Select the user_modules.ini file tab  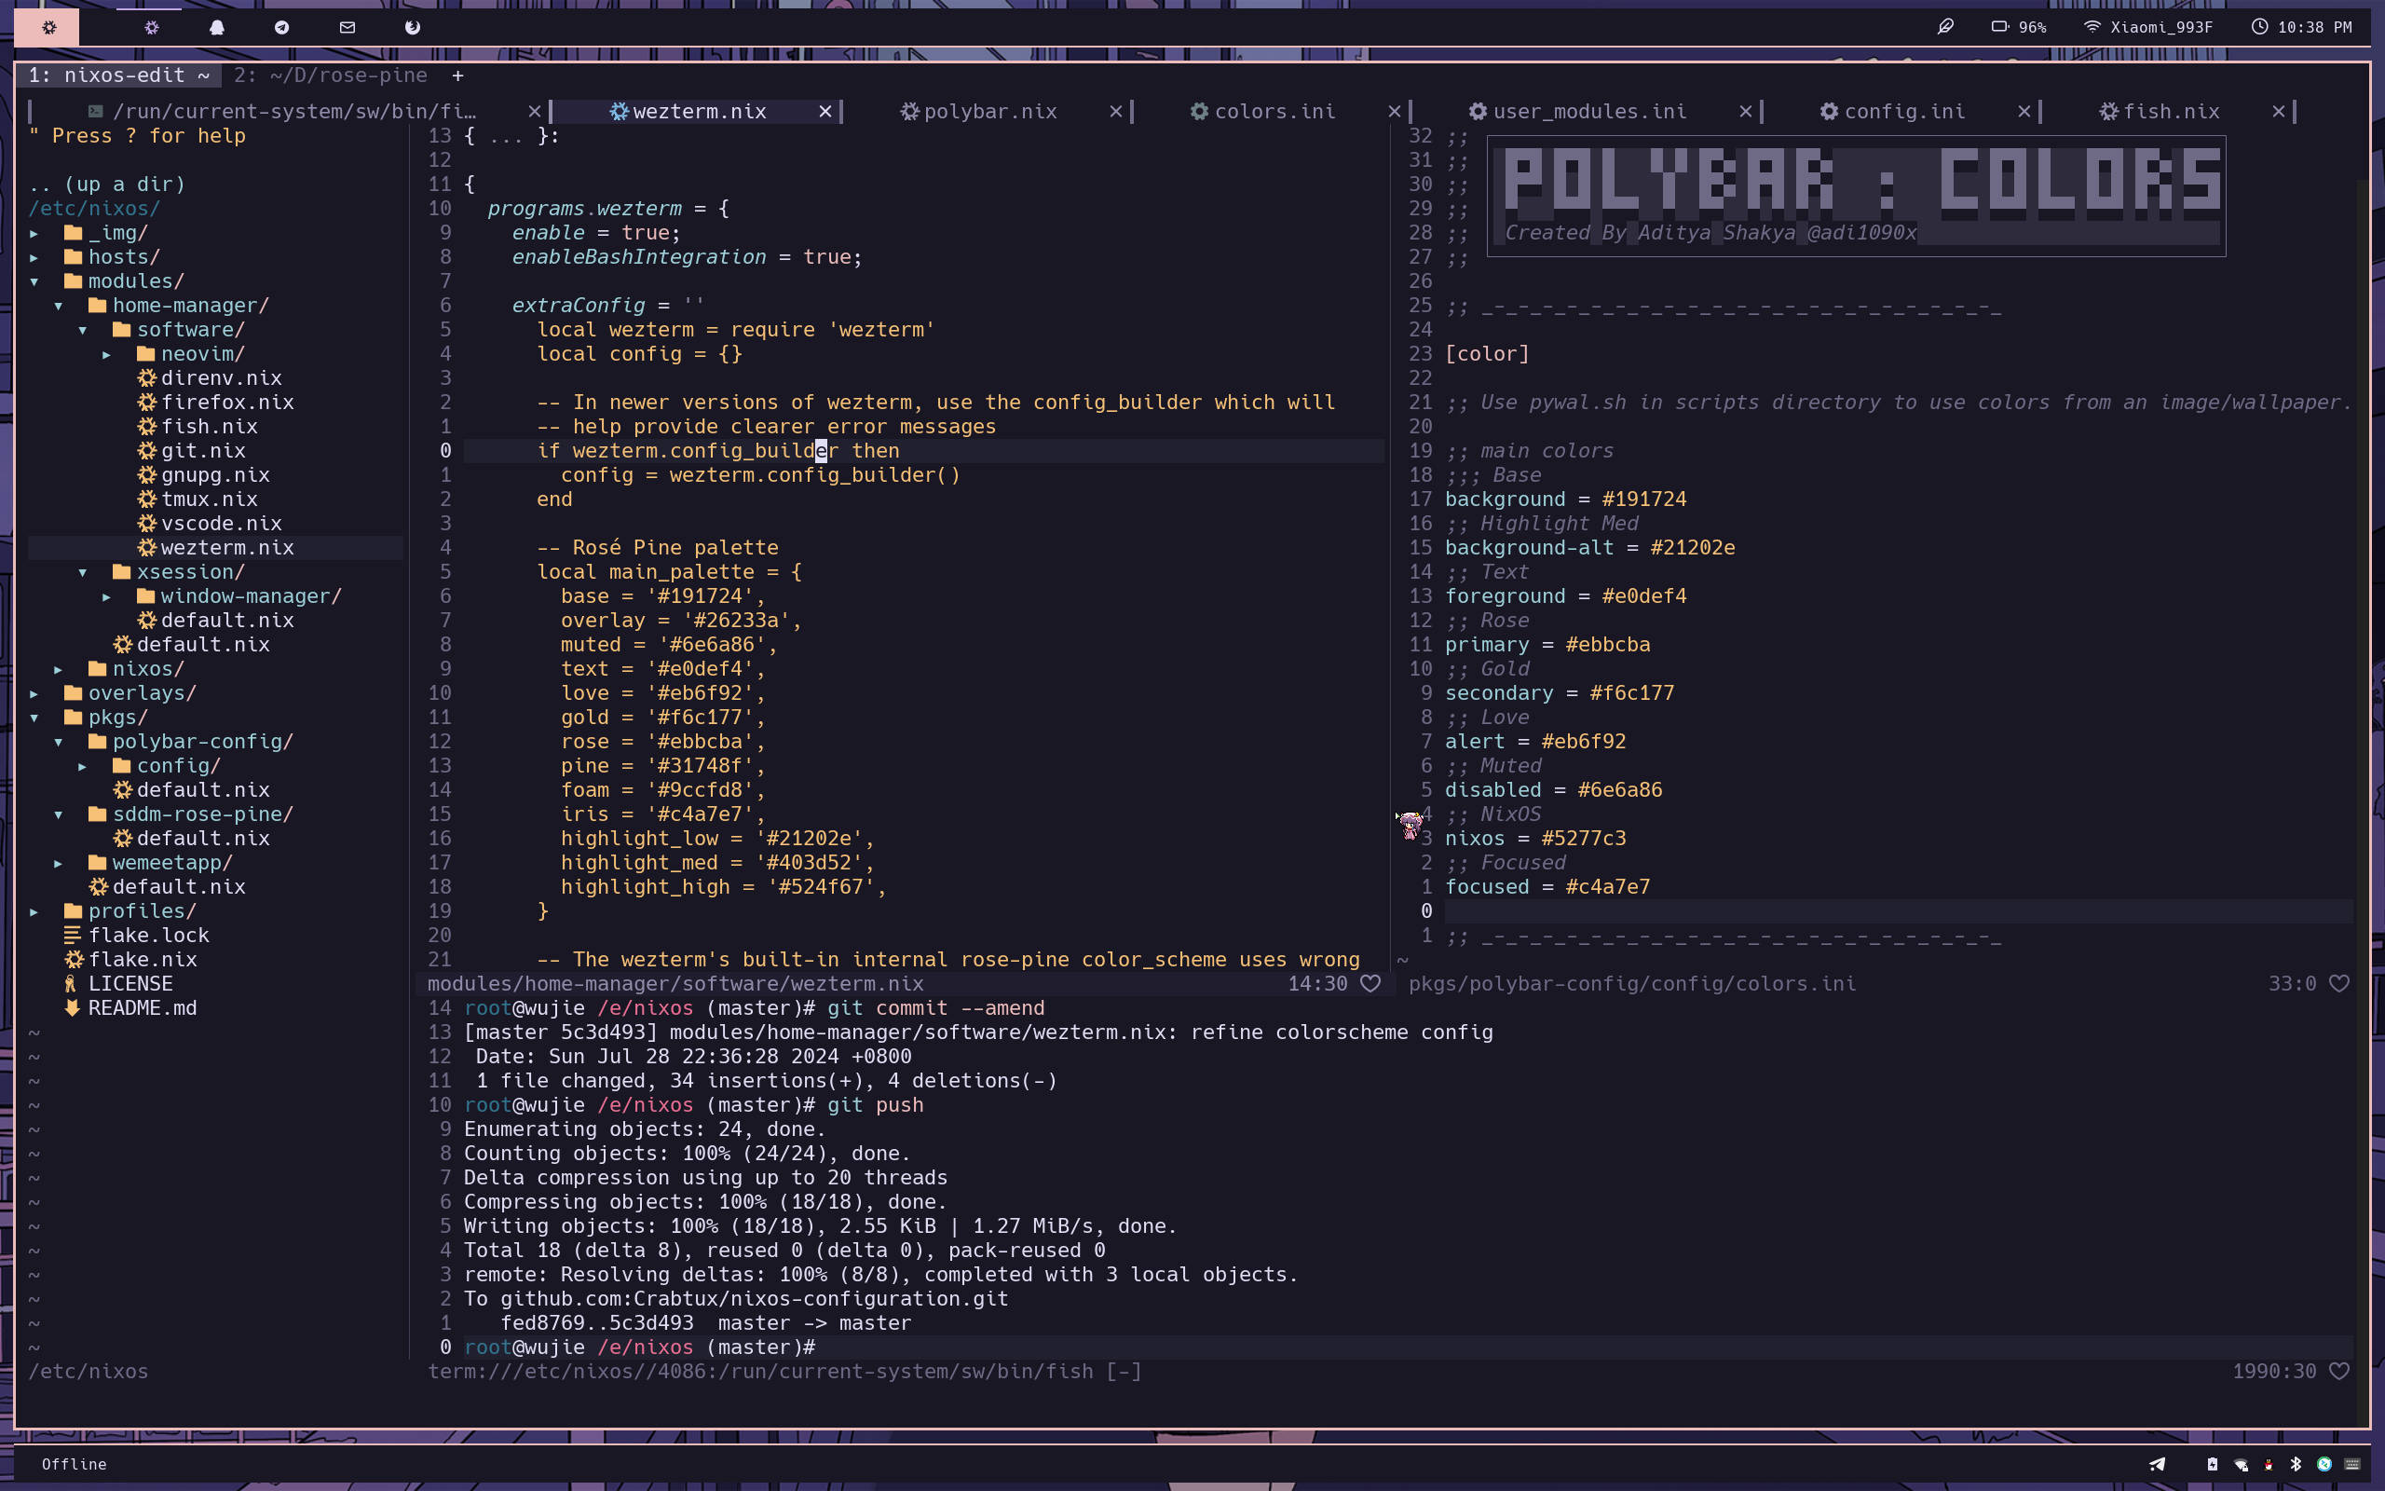tap(1580, 110)
